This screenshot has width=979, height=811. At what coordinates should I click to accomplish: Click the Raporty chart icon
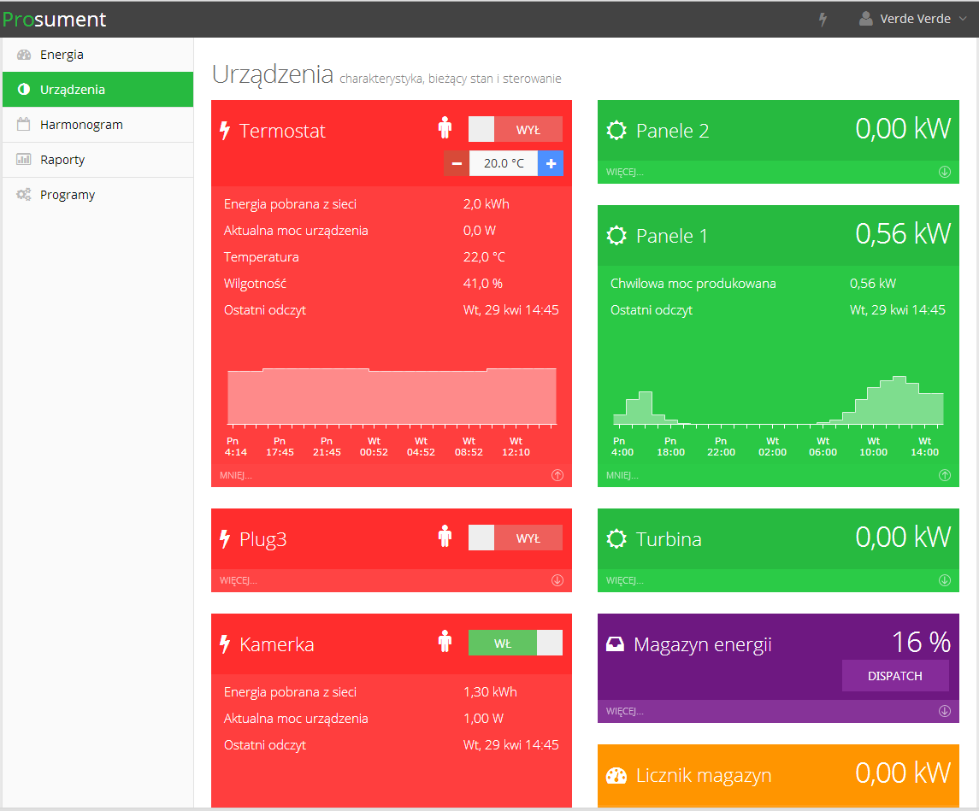pos(24,159)
